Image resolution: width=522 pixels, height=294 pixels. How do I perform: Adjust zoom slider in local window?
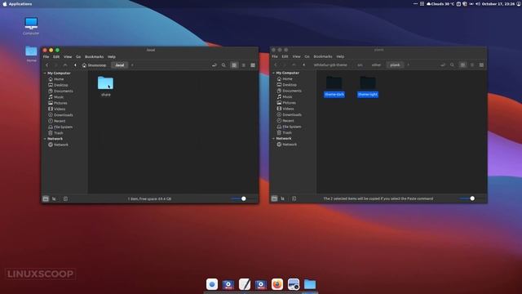click(x=243, y=198)
